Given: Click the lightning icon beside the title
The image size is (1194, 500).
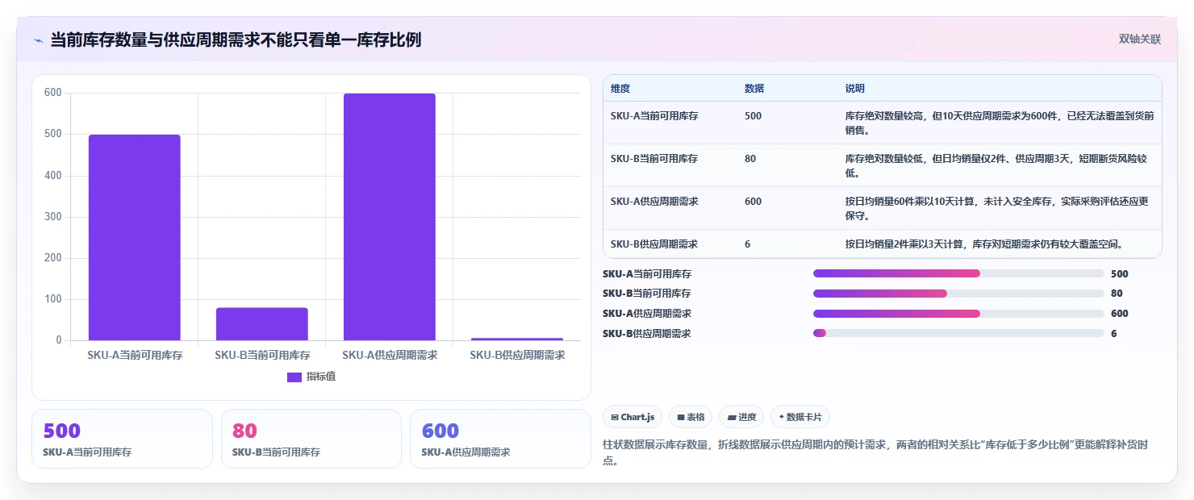Looking at the screenshot, I should [x=38, y=40].
